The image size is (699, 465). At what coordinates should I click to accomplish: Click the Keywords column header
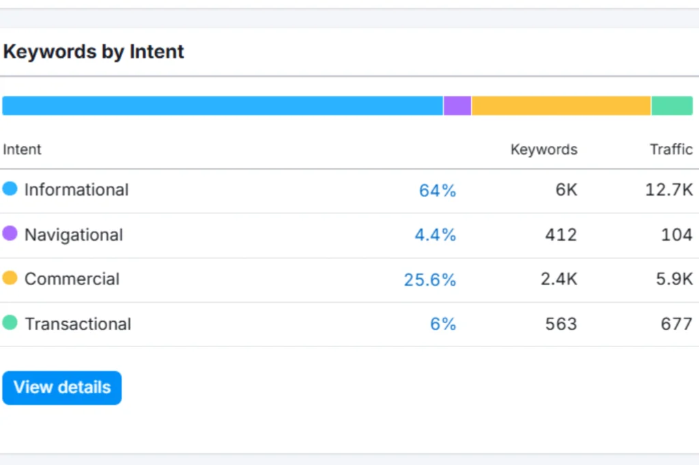[543, 149]
